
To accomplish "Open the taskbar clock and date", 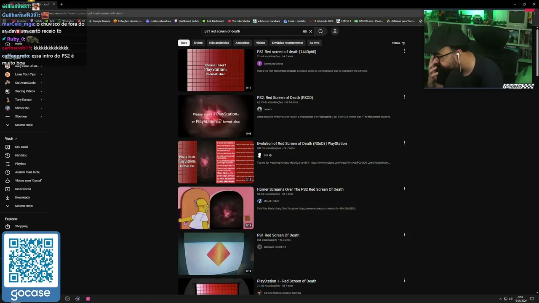I will pos(520,299).
